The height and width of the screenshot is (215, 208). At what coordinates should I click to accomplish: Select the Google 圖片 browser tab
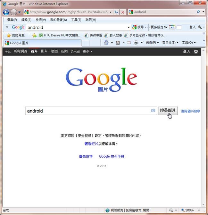tap(42, 43)
